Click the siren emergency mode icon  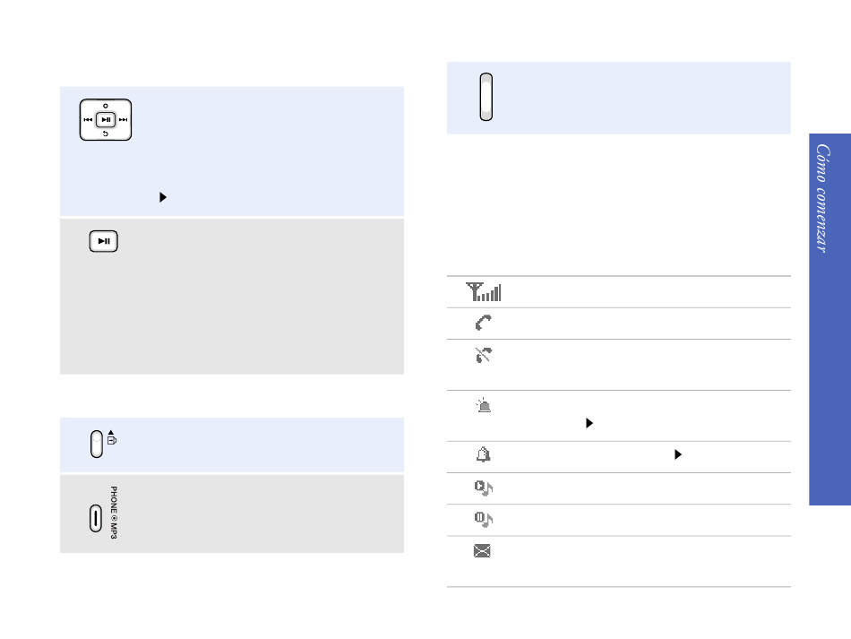click(x=483, y=405)
